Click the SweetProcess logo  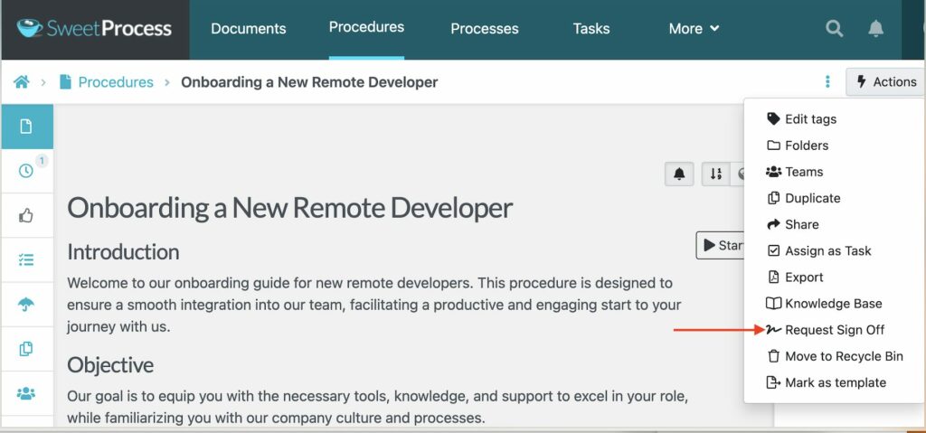[94, 29]
